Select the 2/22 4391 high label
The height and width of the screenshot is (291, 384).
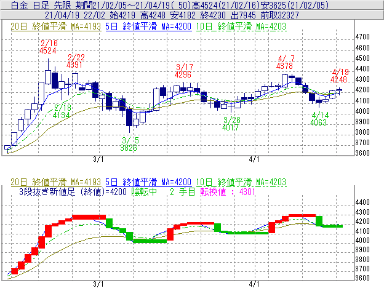pyautogui.click(x=75, y=61)
